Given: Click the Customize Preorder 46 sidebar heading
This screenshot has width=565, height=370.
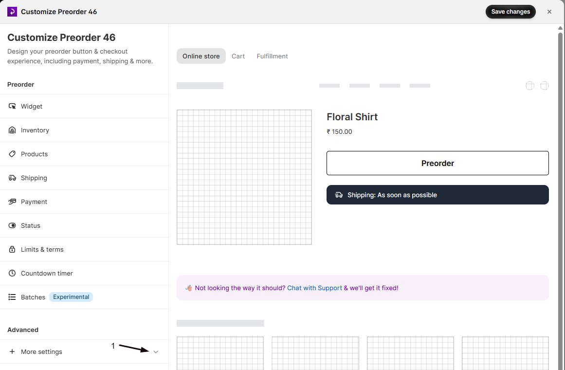Looking at the screenshot, I should point(61,37).
